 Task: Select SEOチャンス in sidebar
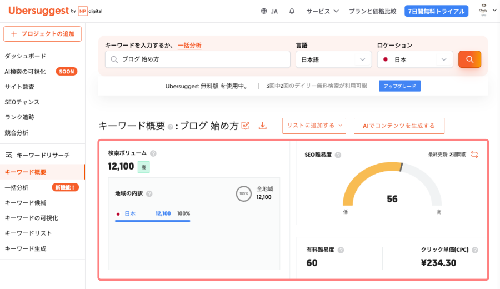22,102
